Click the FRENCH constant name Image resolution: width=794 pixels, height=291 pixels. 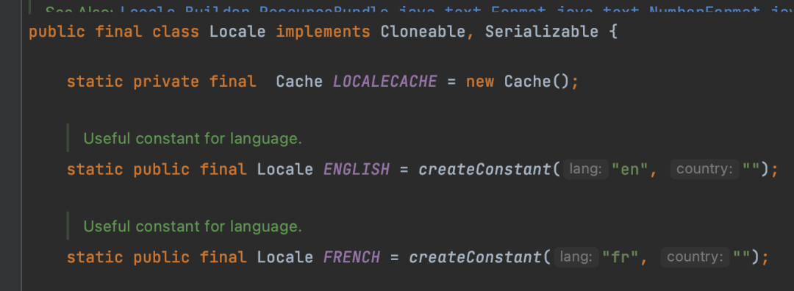click(x=352, y=257)
